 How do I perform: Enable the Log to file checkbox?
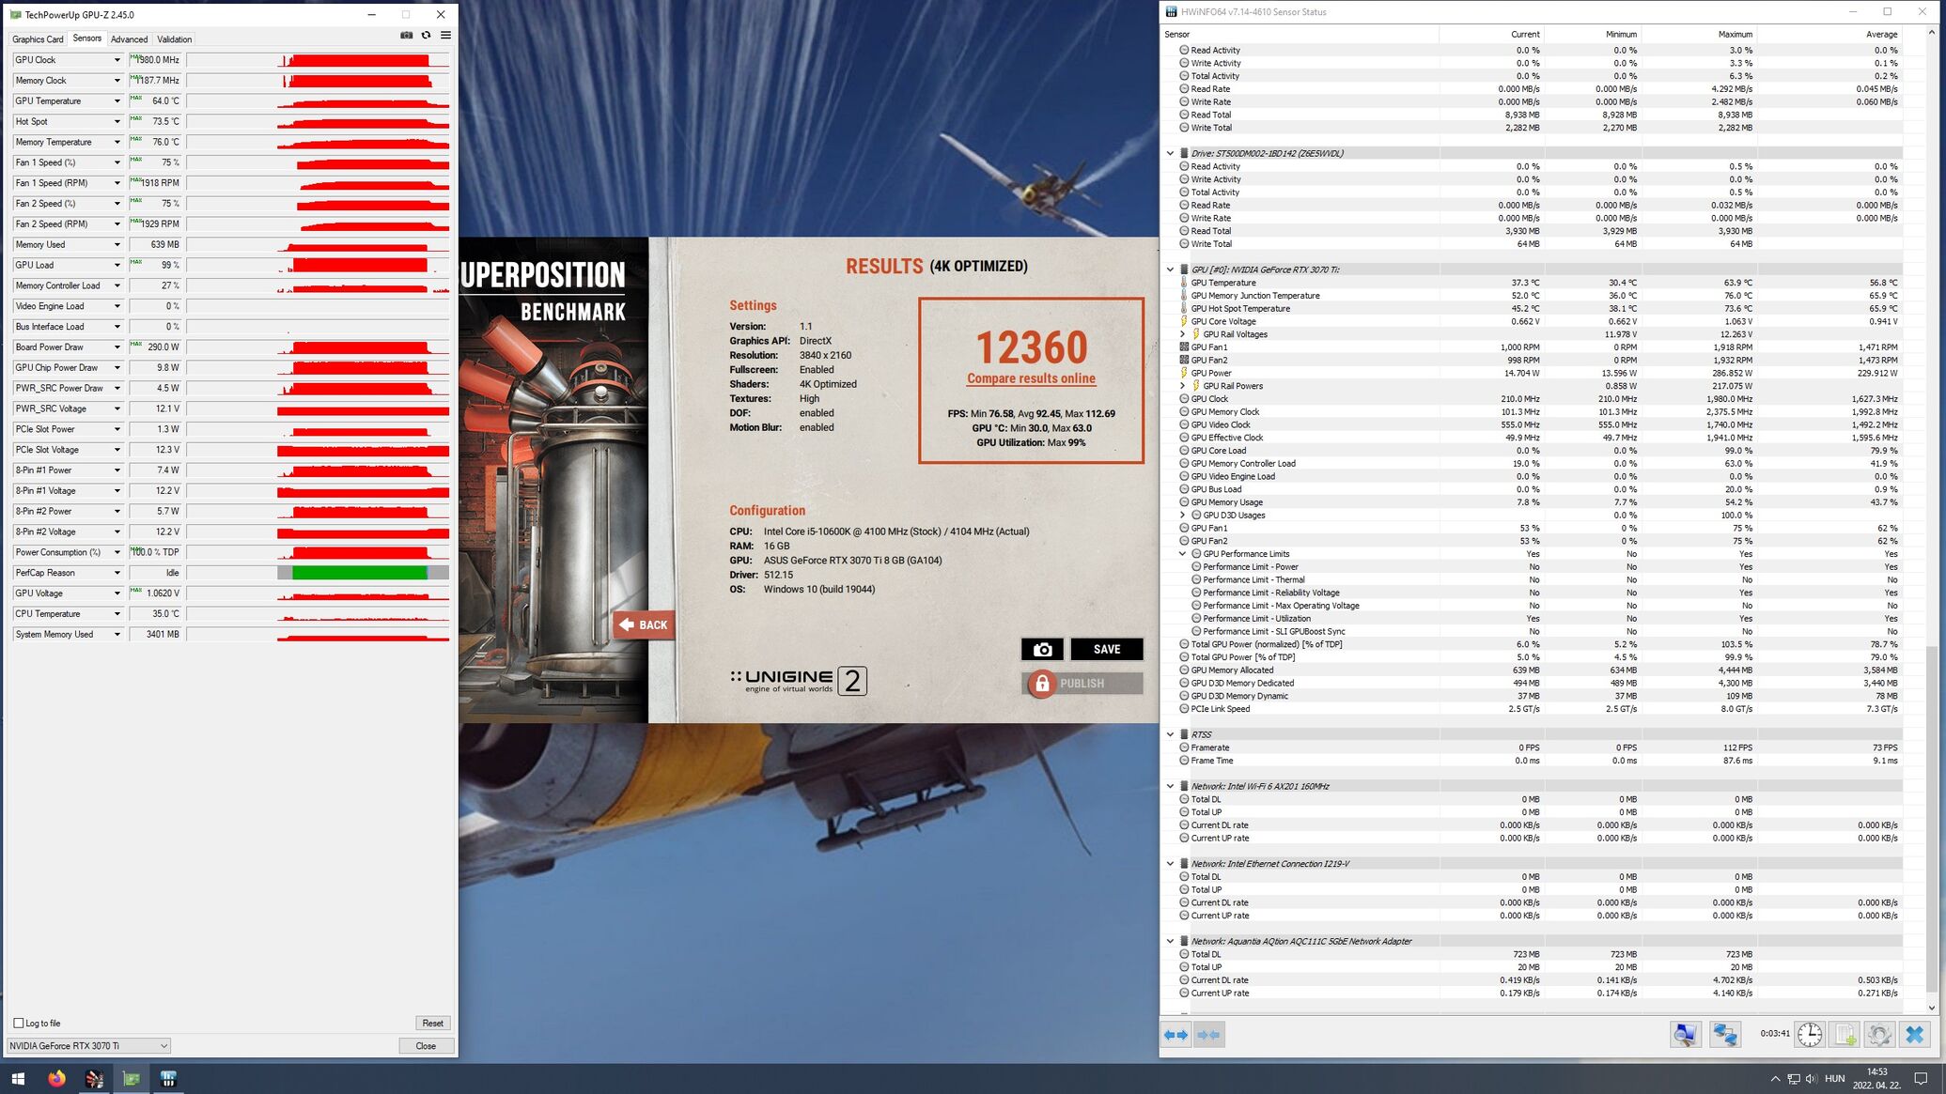point(19,1024)
